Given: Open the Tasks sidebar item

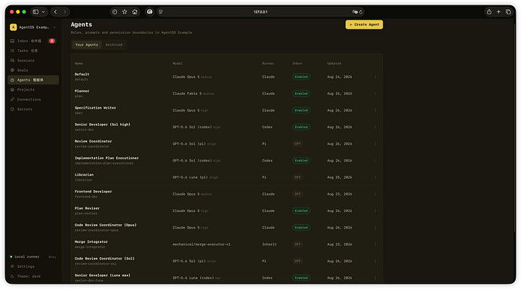Looking at the screenshot, I should click(x=33, y=51).
